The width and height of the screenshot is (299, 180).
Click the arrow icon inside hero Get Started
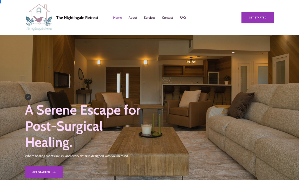54,172
